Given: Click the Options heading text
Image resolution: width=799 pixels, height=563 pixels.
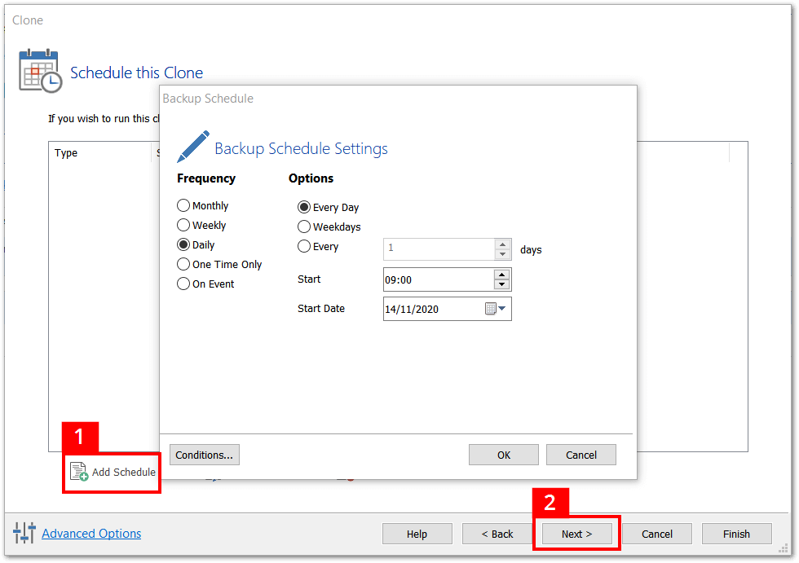Looking at the screenshot, I should tap(311, 178).
